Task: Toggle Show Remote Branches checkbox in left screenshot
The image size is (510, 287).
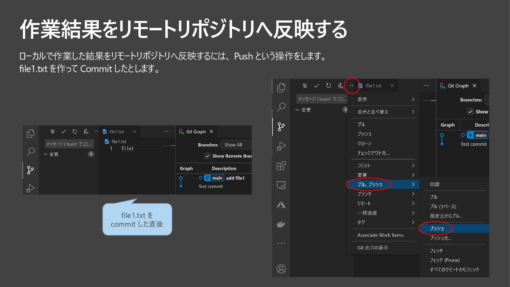Action: coord(207,156)
